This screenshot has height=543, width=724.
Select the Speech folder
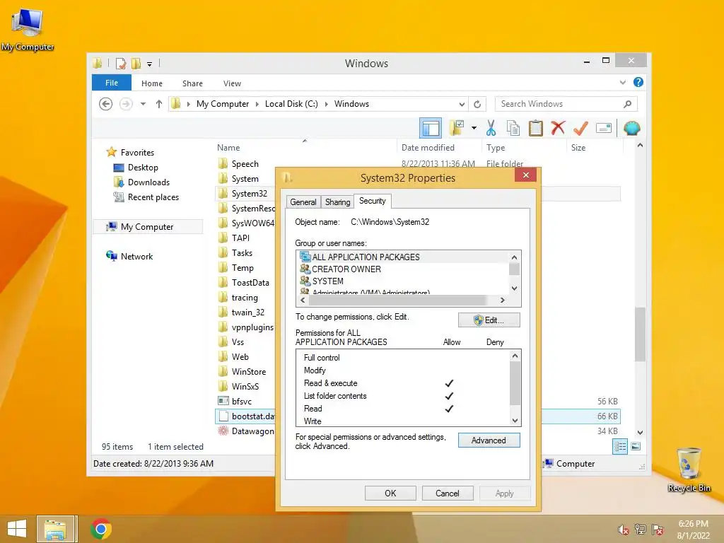[x=245, y=164]
